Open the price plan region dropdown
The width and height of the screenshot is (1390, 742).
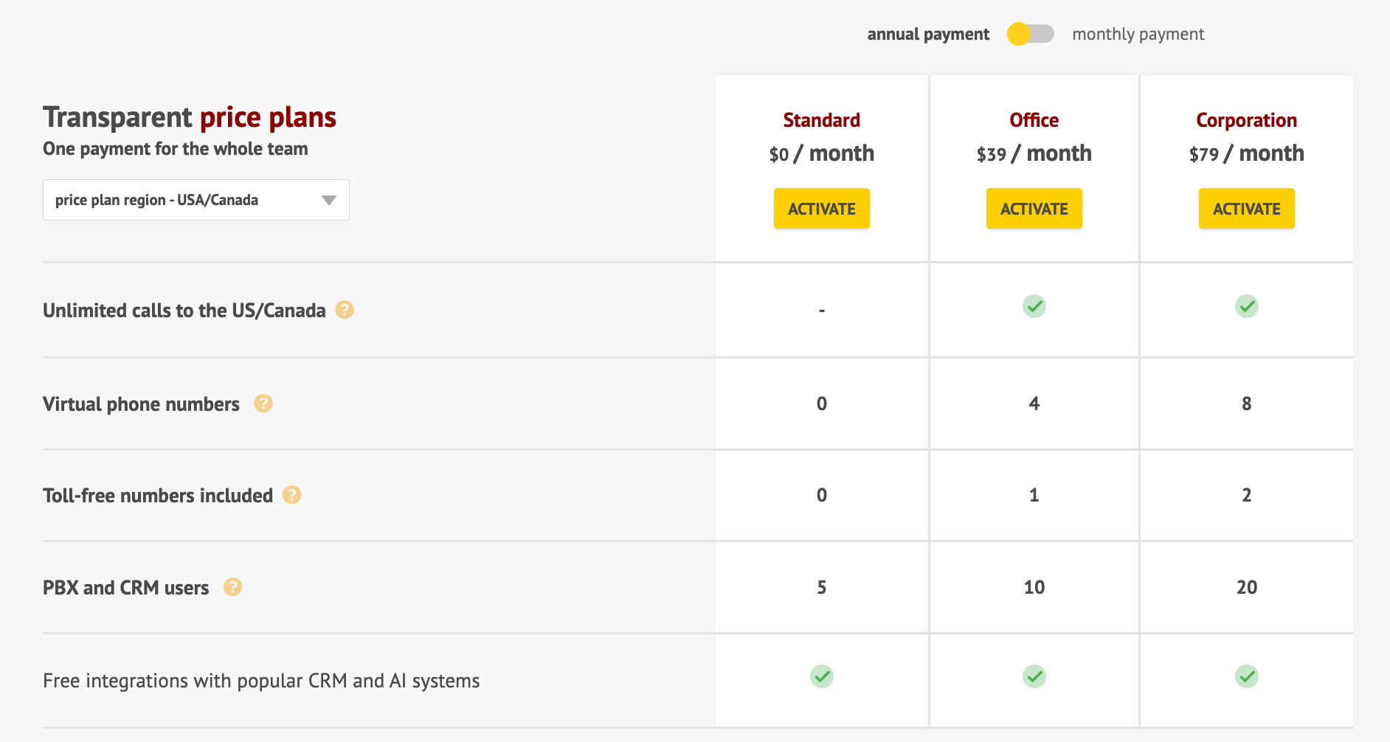[x=196, y=200]
